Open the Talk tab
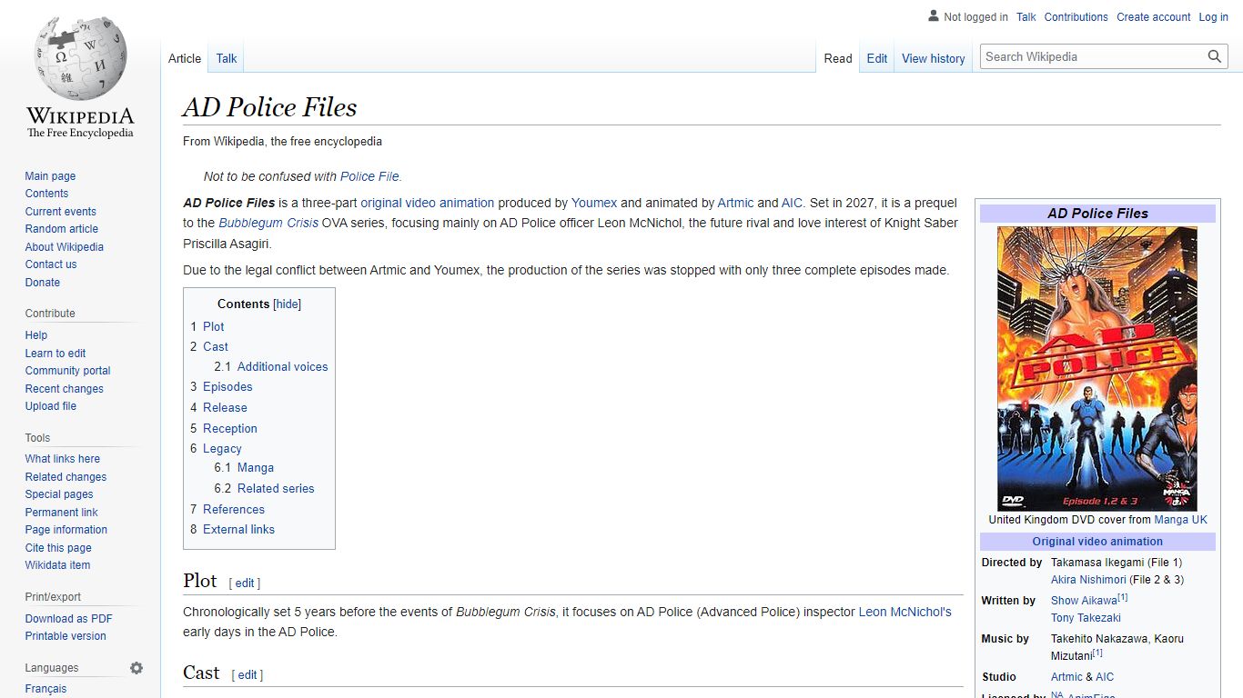Image resolution: width=1243 pixels, height=698 pixels. click(227, 58)
